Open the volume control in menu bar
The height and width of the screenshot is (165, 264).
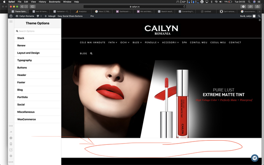click(221, 2)
